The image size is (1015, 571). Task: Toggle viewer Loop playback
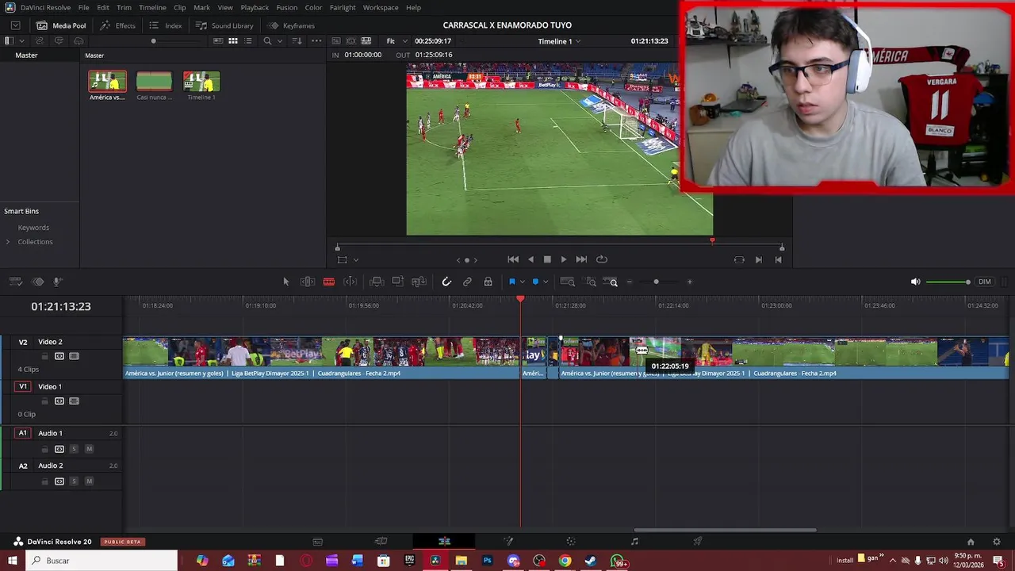(x=602, y=259)
